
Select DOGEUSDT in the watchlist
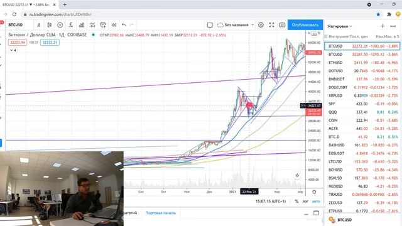362,87
